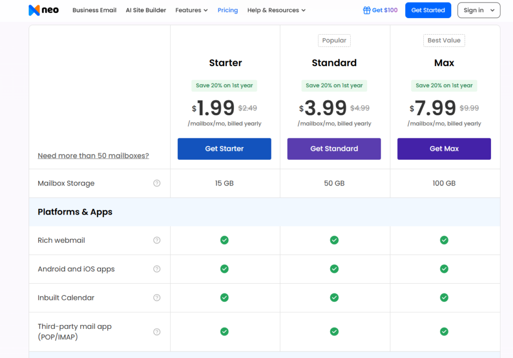
Task: Click the Neo logo
Action: pos(43,10)
